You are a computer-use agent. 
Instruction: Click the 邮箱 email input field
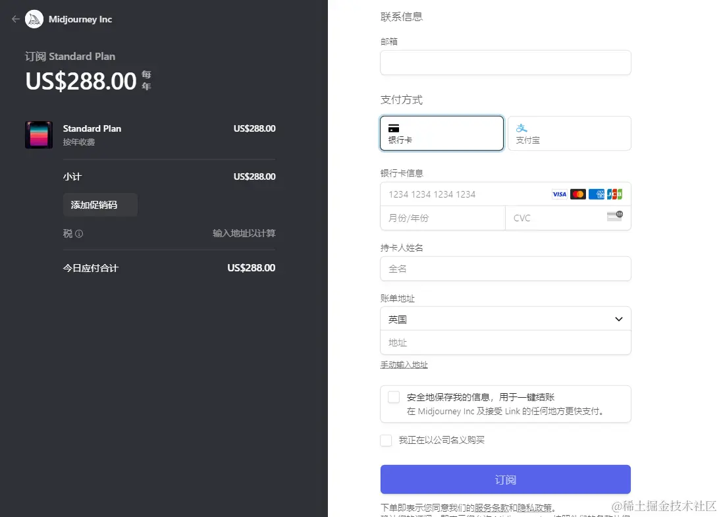[505, 63]
